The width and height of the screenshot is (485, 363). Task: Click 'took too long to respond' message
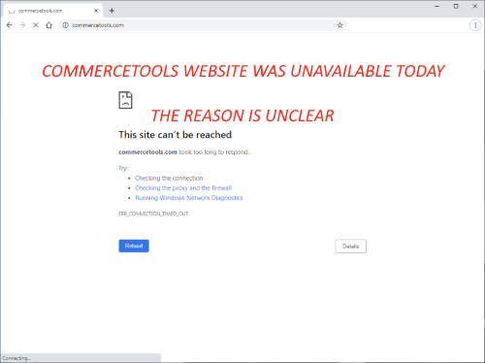coord(214,152)
